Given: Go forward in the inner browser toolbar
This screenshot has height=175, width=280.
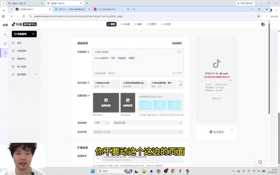Looking at the screenshot, I should [x=17, y=16].
